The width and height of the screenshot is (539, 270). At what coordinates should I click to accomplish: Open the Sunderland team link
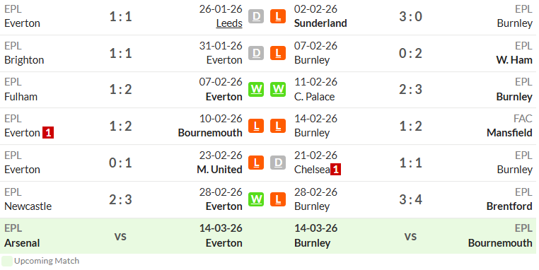click(x=320, y=23)
